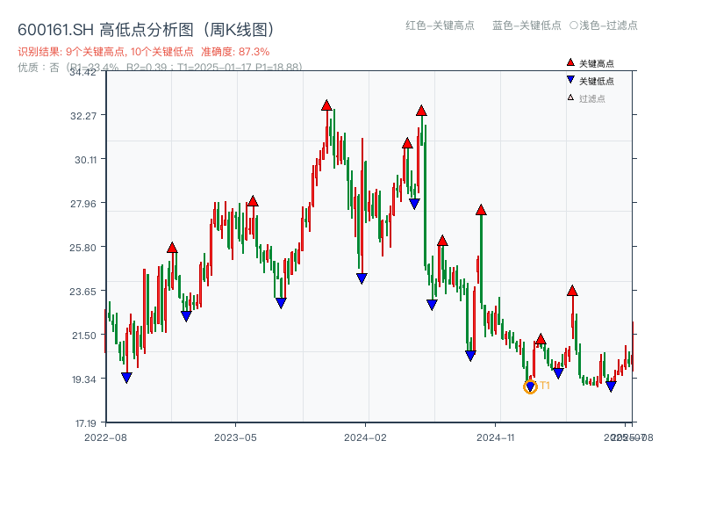This screenshot has height=527, width=702.
Task: Click the circle icon before 浅色-过滤点 header label
Action: (575, 26)
